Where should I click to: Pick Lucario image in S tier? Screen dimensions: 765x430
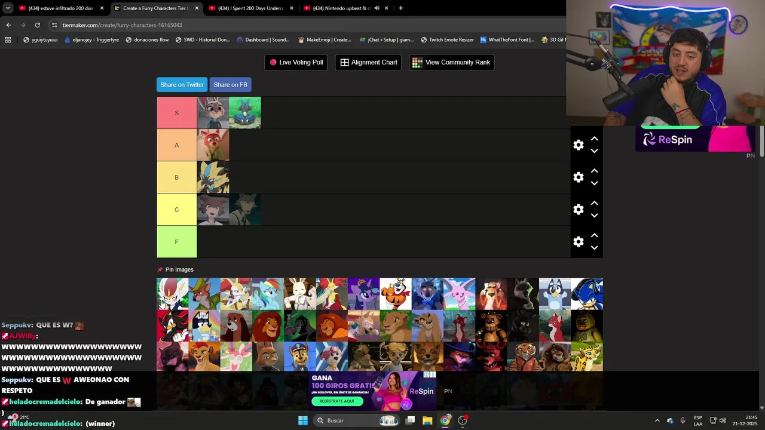click(x=245, y=113)
